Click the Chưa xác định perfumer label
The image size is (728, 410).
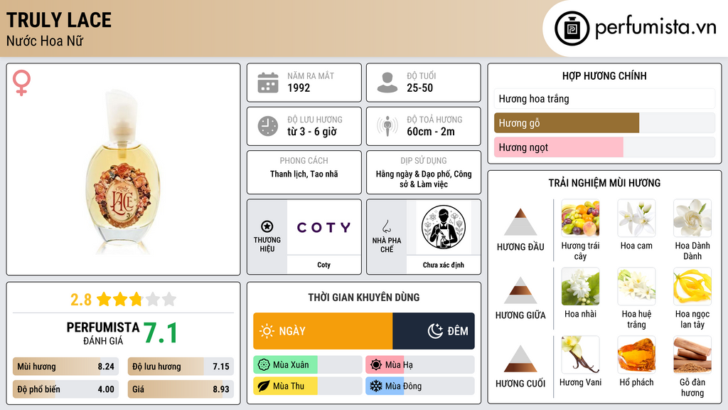pos(444,265)
